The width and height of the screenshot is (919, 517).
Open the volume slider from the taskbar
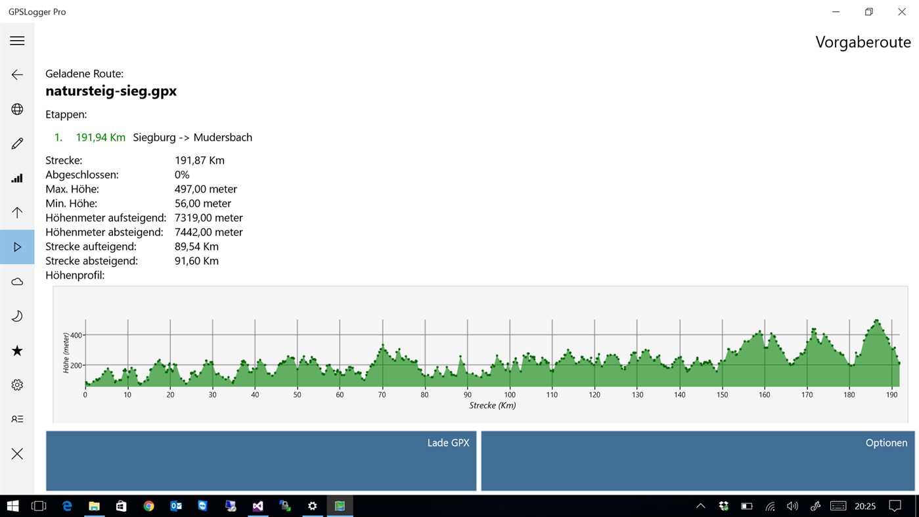[792, 506]
